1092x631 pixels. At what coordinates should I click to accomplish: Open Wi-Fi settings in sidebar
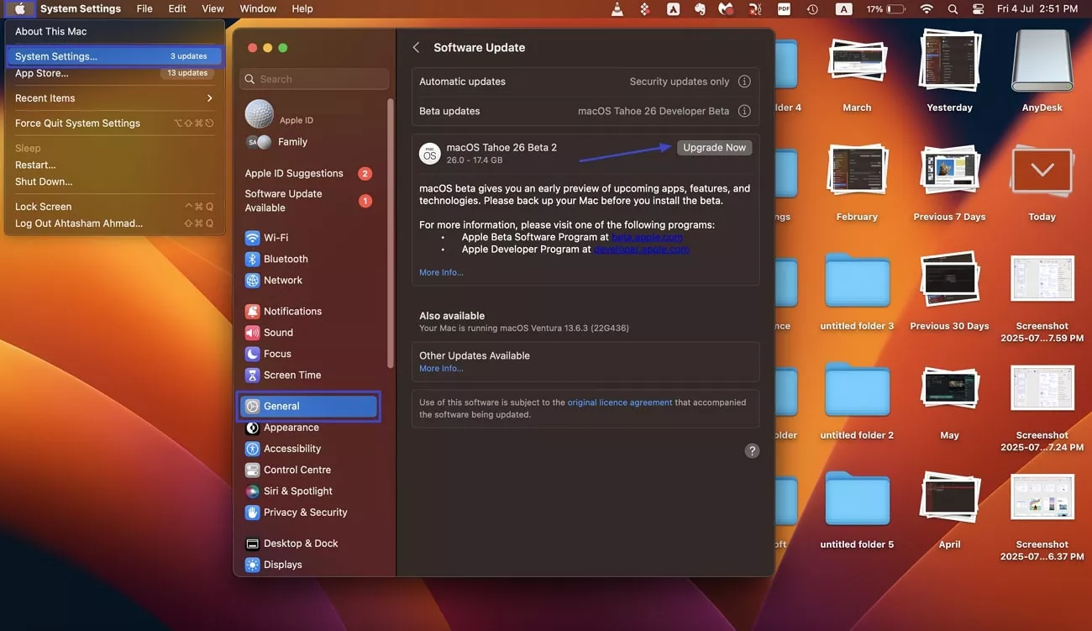pos(276,238)
